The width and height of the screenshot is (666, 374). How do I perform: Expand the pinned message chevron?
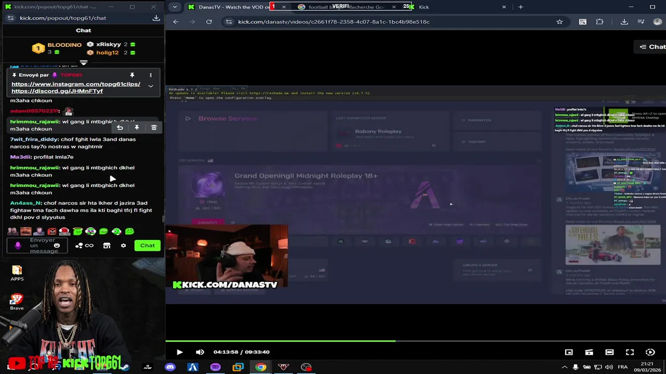[150, 86]
